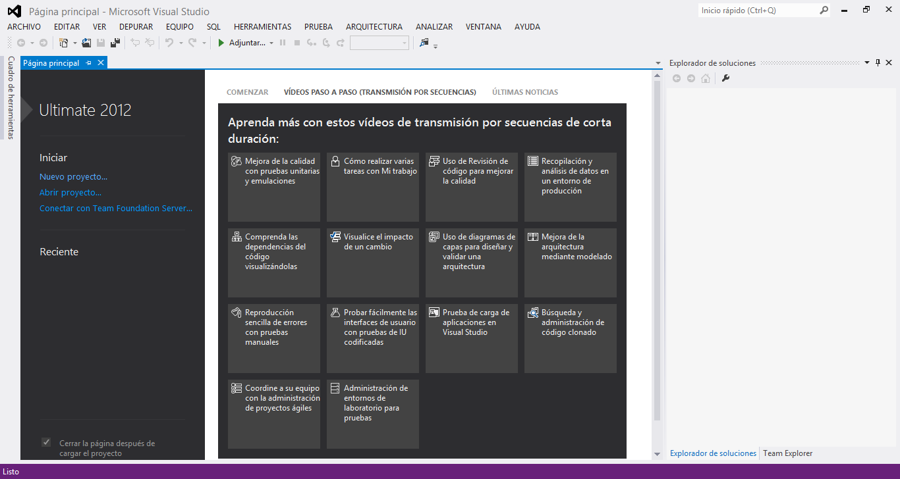Click the Pause debugging icon
This screenshot has width=900, height=479.
point(283,43)
